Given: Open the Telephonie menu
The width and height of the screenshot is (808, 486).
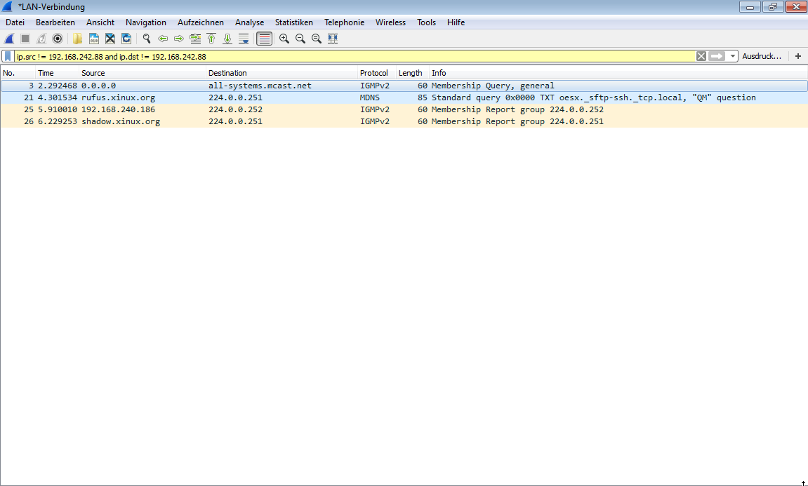Looking at the screenshot, I should [x=344, y=22].
